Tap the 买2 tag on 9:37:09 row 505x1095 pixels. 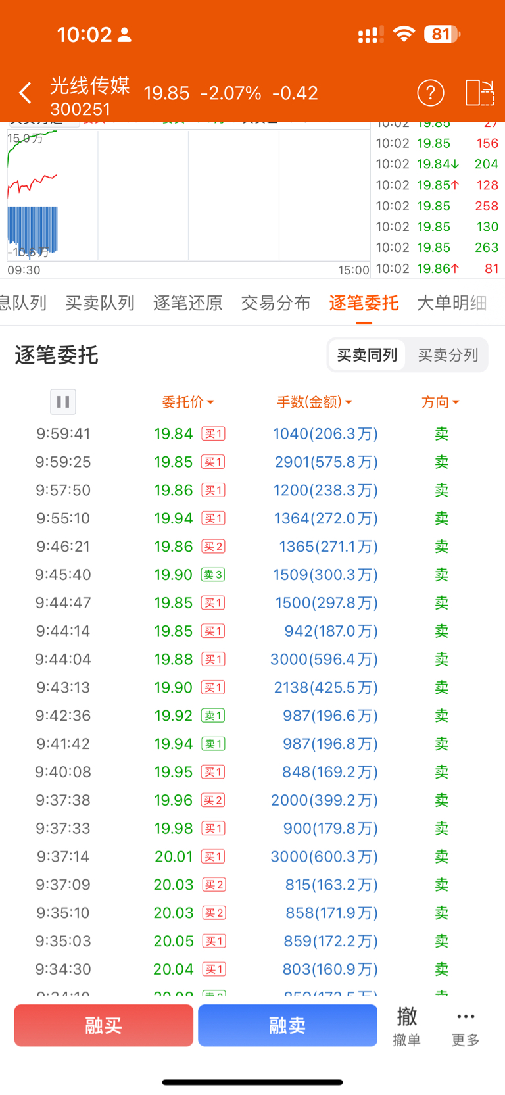(213, 885)
